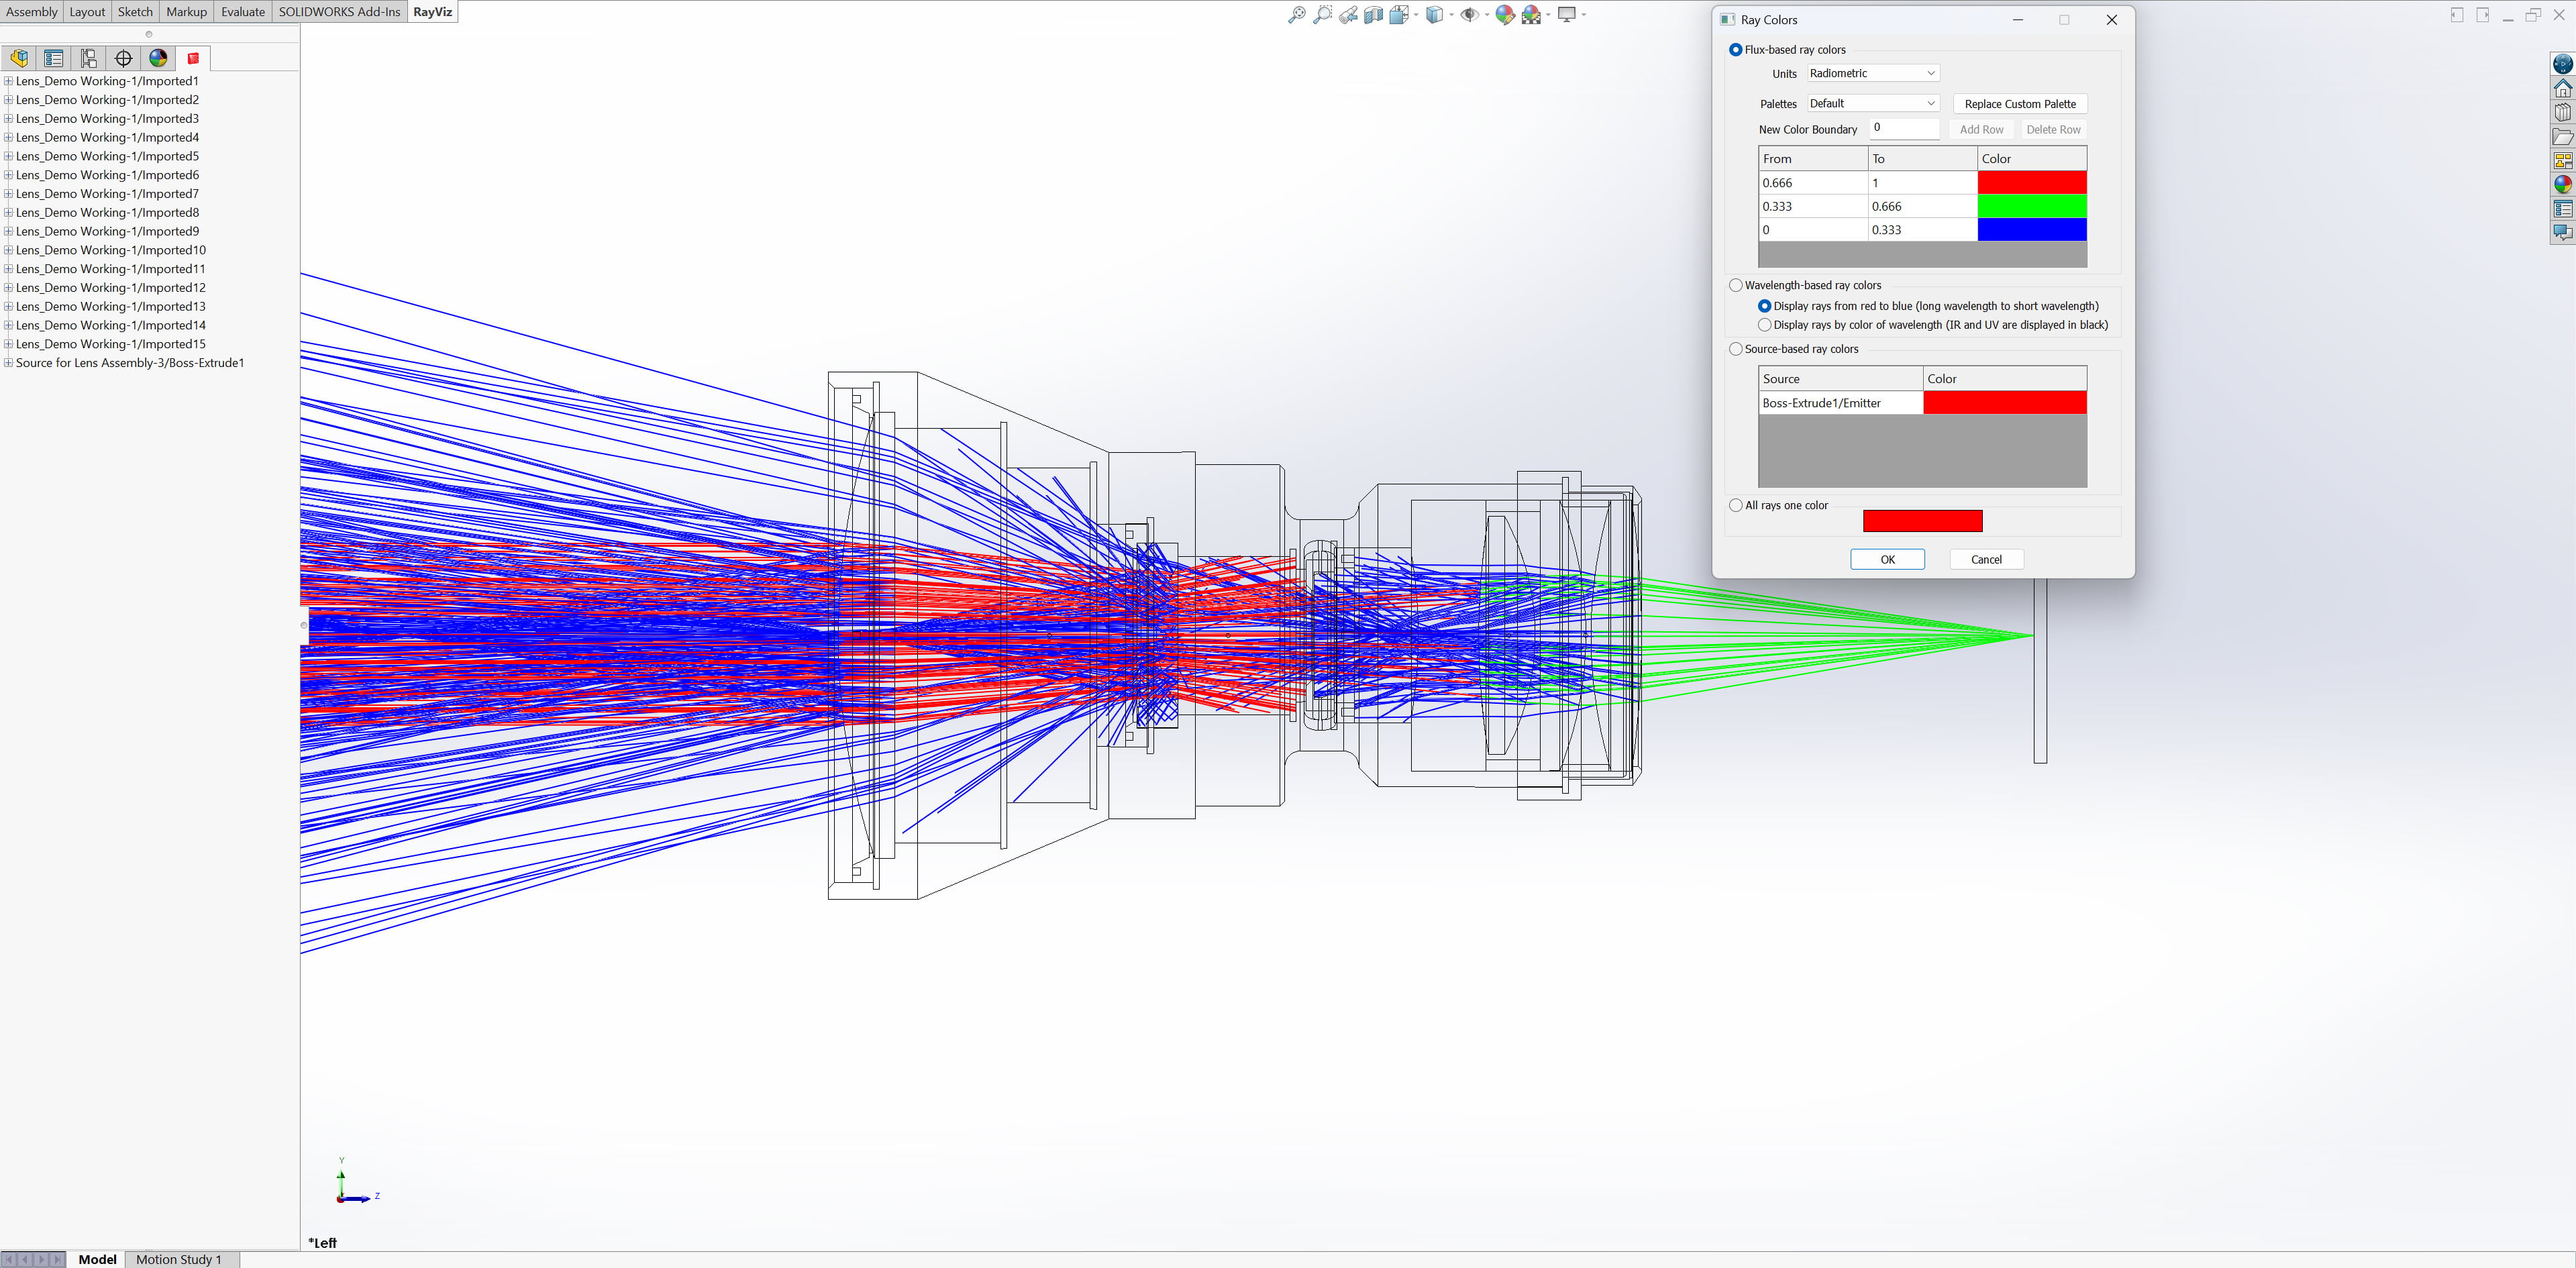This screenshot has height=1268, width=2576.
Task: Switch to the Evaluate ribbon tab
Action: (243, 12)
